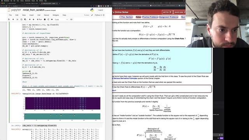Open the NOTES dropdown in Online Notes
This screenshot has height=140, width=249.
point(167,12)
